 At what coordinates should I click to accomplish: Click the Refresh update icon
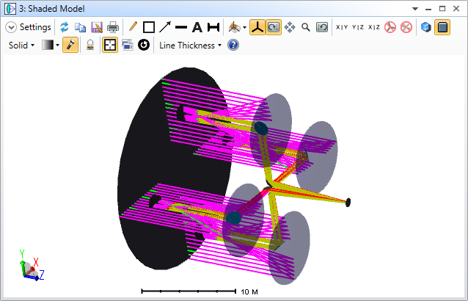64,27
